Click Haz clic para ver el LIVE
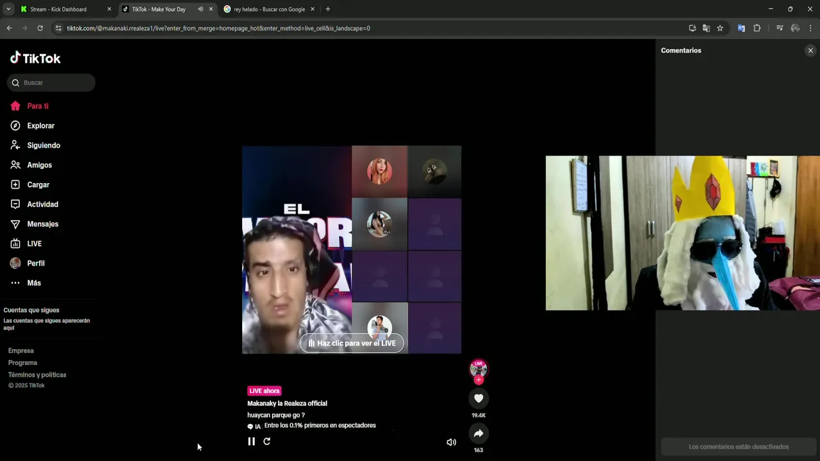The image size is (820, 461). tap(352, 343)
